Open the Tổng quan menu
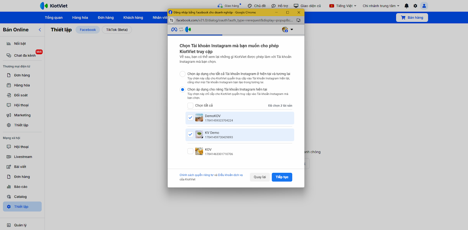Viewport: 468px width, 230px height. [54, 18]
